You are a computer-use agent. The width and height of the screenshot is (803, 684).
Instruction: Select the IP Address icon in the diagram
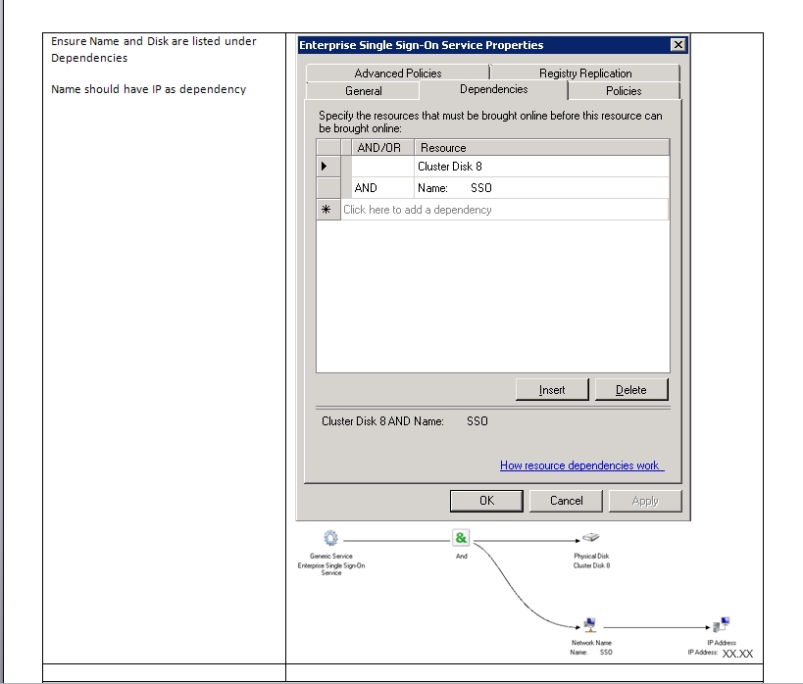point(721,624)
